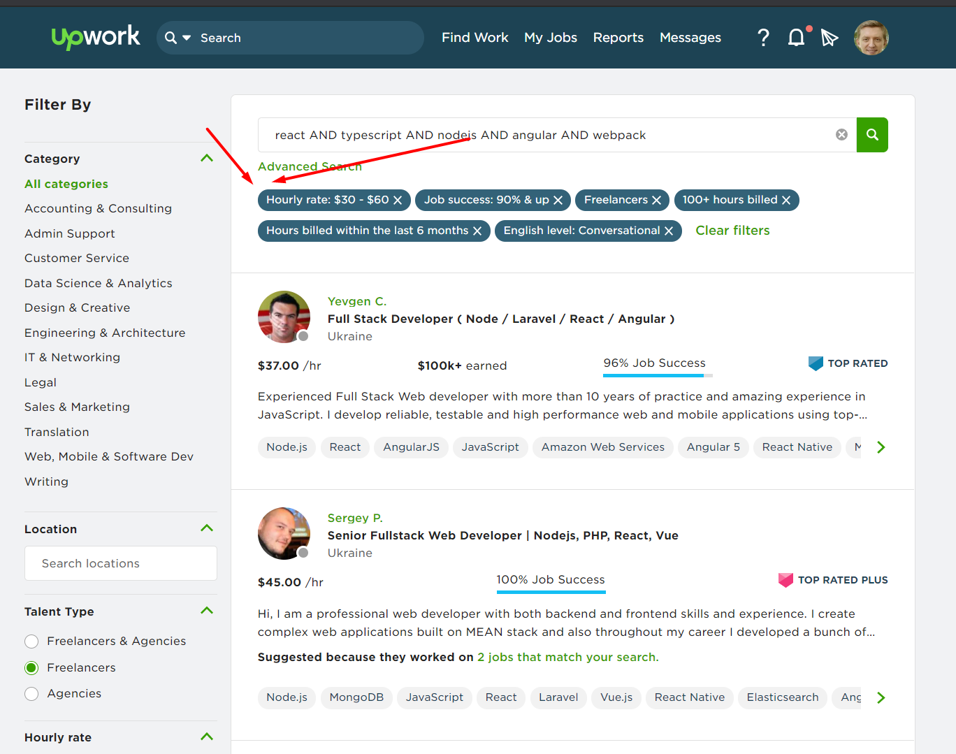The width and height of the screenshot is (956, 754).
Task: Collapse the Hourly rate filter section
Action: pos(207,737)
